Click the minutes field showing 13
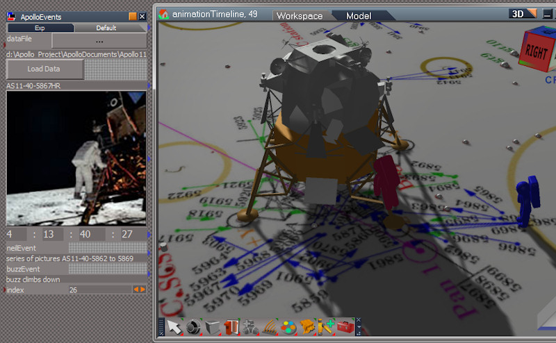Image resolution: width=556 pixels, height=343 pixels. coord(53,234)
